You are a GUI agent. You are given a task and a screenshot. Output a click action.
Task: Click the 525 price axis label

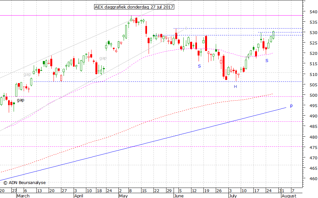click(313, 43)
